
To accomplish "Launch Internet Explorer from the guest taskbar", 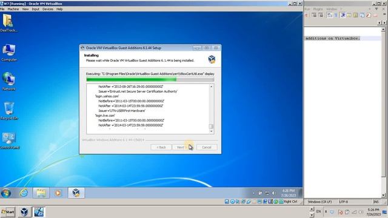I will coord(24,193).
